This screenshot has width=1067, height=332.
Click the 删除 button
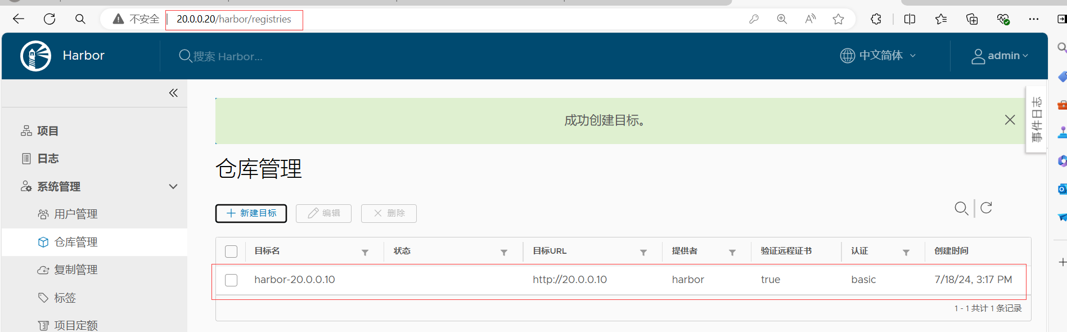click(x=389, y=213)
